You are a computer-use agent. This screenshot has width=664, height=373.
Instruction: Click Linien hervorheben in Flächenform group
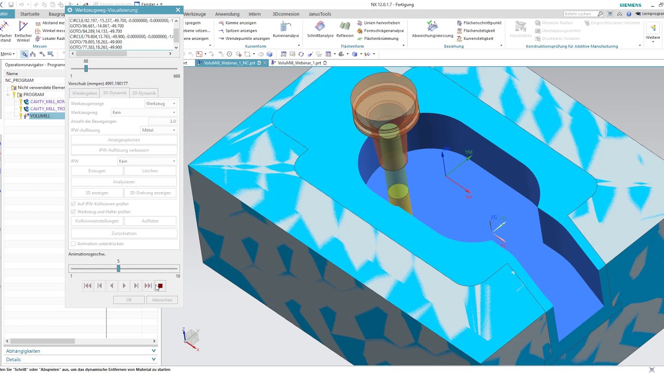(x=378, y=23)
